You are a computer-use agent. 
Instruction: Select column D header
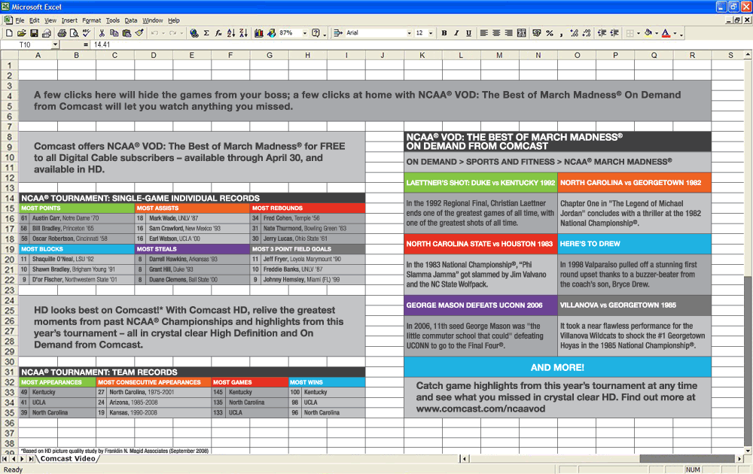pyautogui.click(x=153, y=55)
